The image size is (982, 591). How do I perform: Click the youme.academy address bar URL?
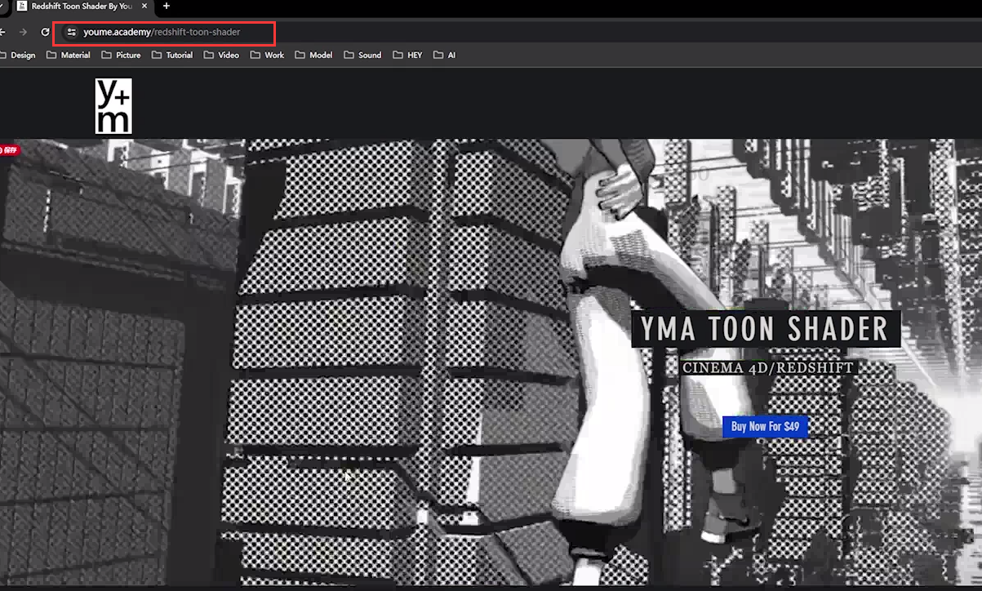162,32
